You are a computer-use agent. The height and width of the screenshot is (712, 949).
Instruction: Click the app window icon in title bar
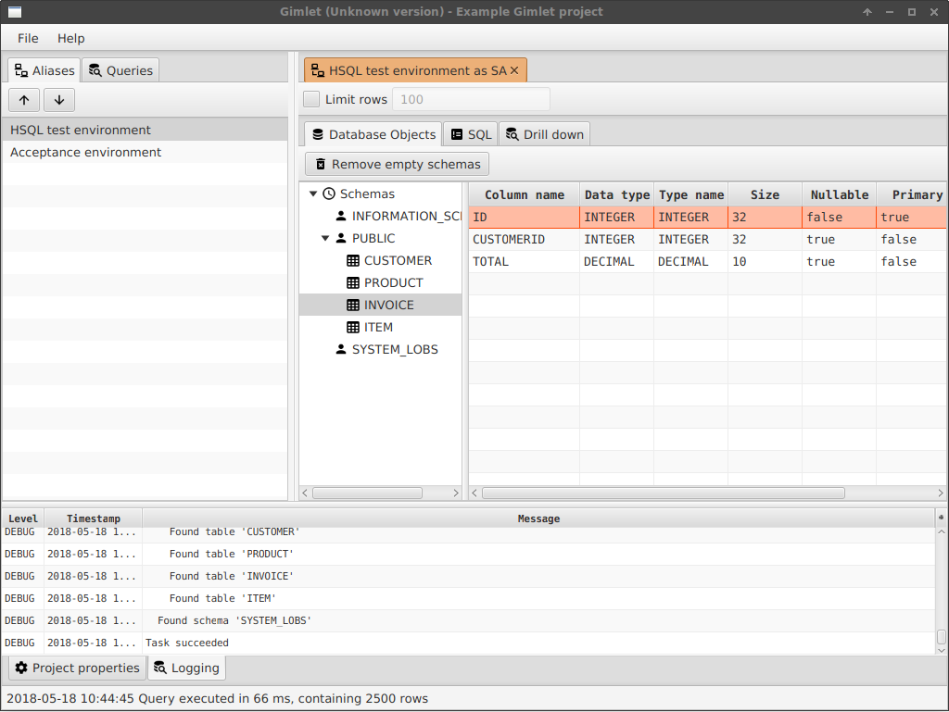(15, 12)
